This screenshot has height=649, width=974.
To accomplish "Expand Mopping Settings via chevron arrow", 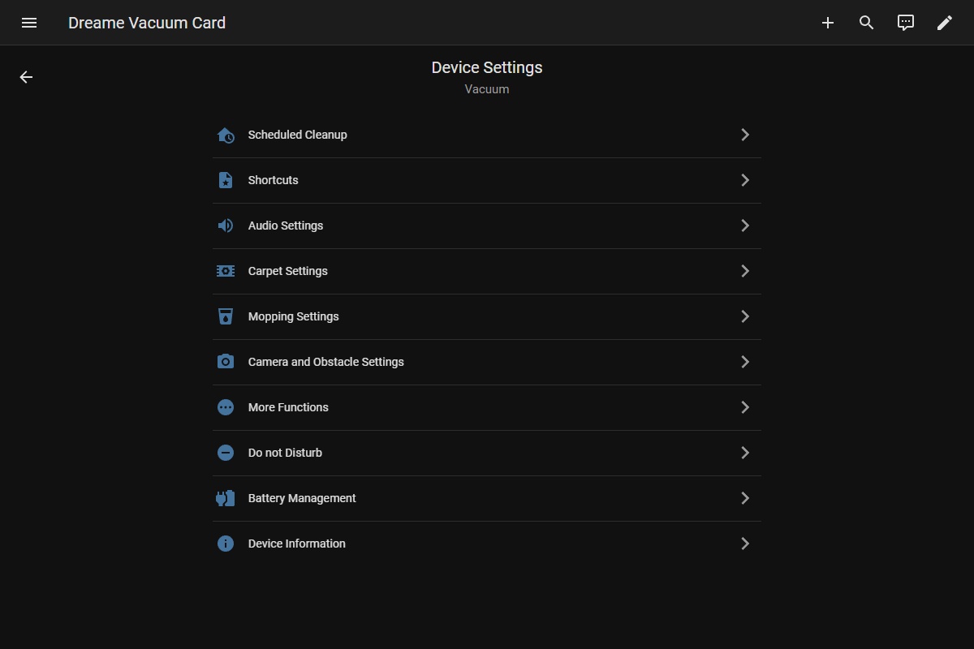I will coord(745,316).
